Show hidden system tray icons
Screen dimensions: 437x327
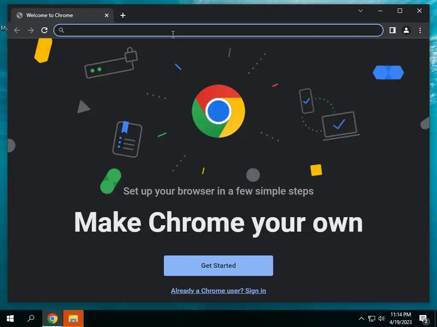tap(361, 318)
